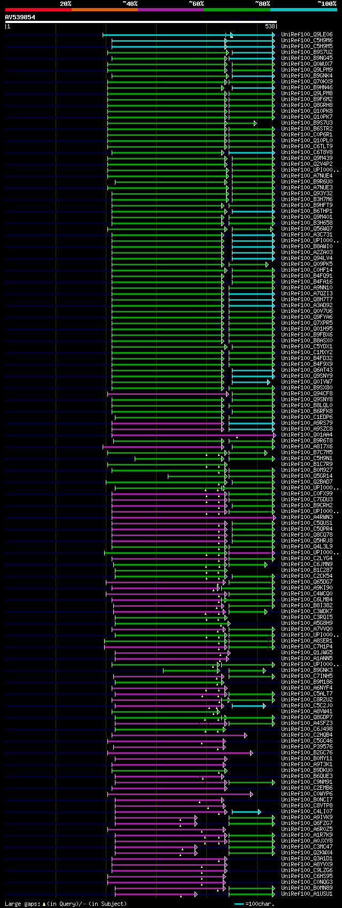Image resolution: width=342 pixels, height=908 pixels.
Task: Select the UniRef100_C4LI07 label
Action: (307, 812)
